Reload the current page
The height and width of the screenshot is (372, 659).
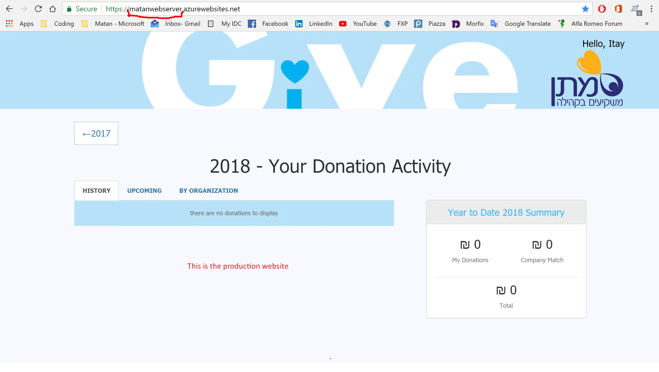pyautogui.click(x=38, y=9)
